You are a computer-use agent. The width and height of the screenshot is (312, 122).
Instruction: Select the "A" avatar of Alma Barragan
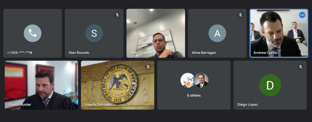[217, 33]
